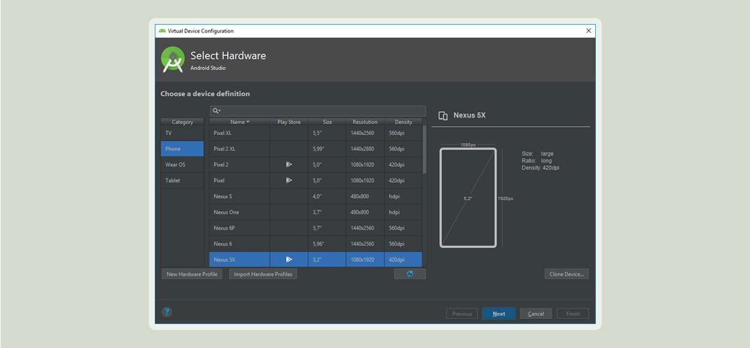Select the Phone category
The image size is (750, 348).
pyautogui.click(x=182, y=149)
